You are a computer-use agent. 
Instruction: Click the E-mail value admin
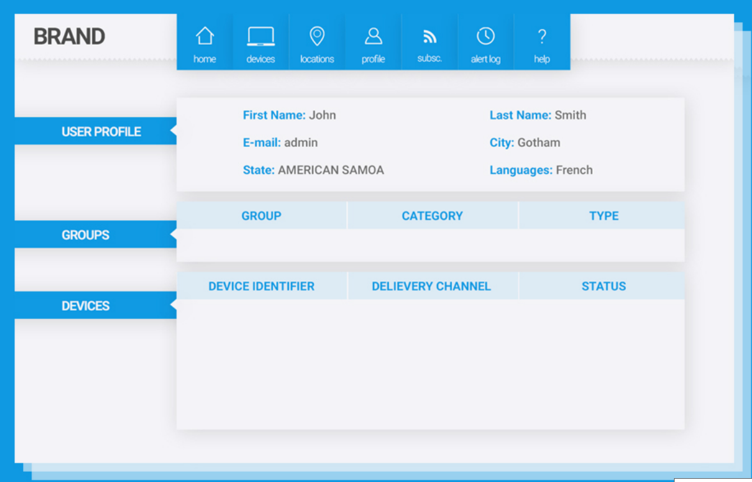(x=301, y=143)
